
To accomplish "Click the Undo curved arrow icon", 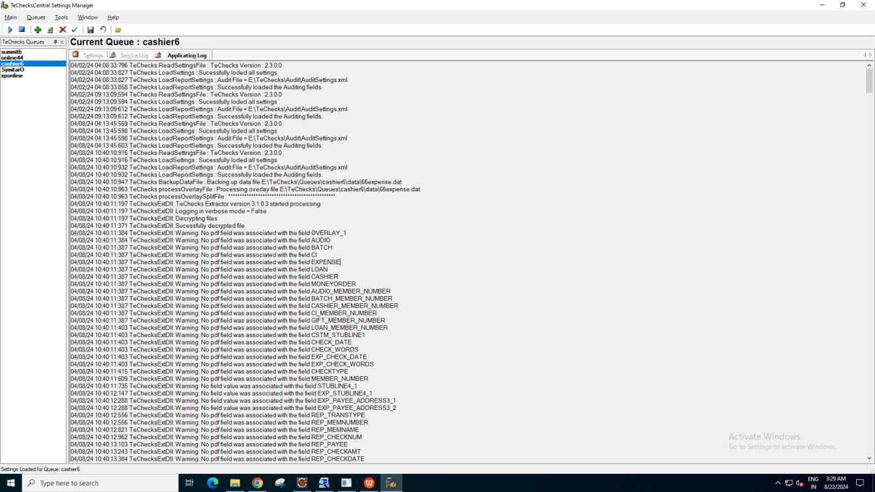I will (103, 30).
